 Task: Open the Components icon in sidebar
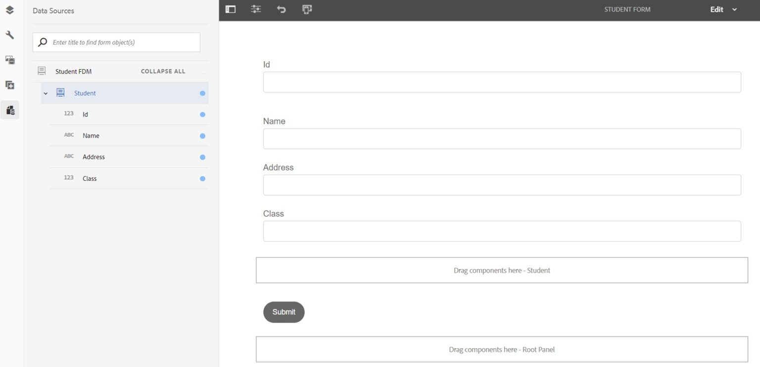[9, 85]
